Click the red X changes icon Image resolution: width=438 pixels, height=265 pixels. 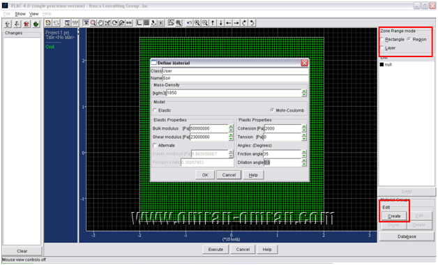tap(27, 24)
